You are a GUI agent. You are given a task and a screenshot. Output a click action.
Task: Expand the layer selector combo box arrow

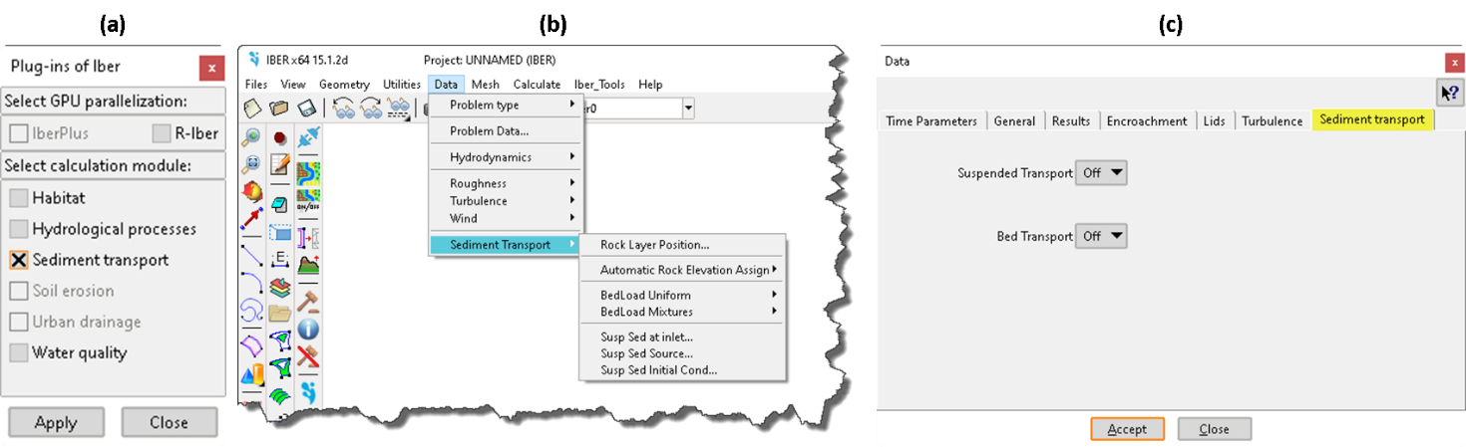[x=687, y=108]
